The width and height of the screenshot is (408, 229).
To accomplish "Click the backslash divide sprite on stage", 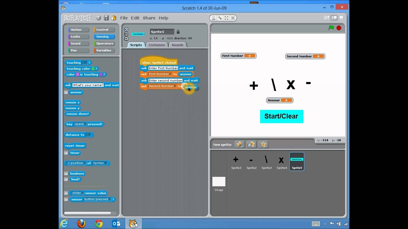I will pos(273,85).
